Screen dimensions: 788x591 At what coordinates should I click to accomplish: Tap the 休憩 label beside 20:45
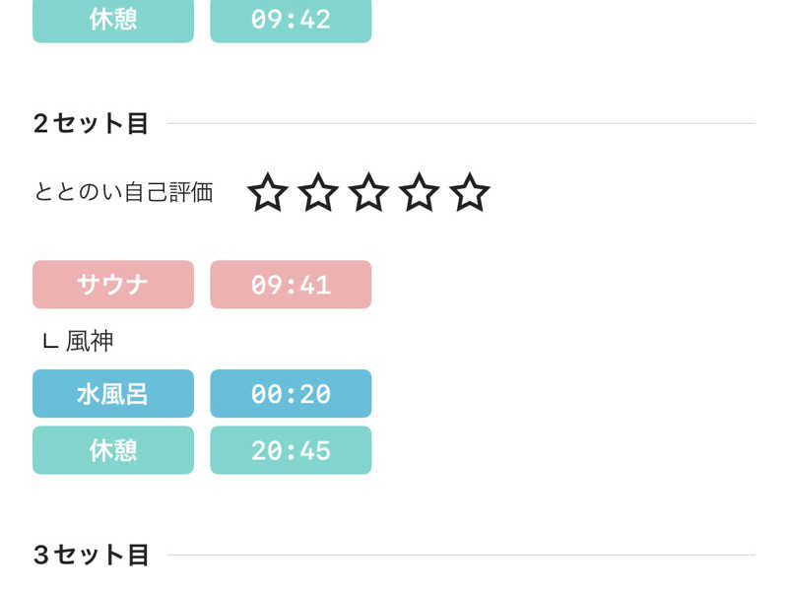pyautogui.click(x=113, y=450)
